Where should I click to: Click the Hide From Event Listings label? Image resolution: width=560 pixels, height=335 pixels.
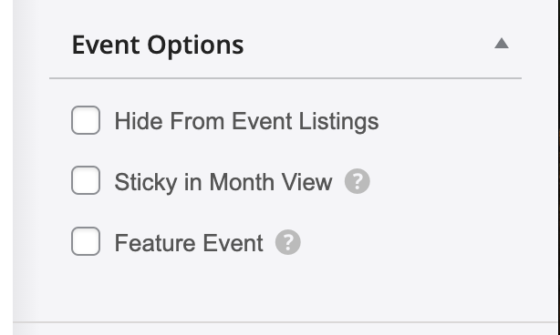click(x=246, y=121)
